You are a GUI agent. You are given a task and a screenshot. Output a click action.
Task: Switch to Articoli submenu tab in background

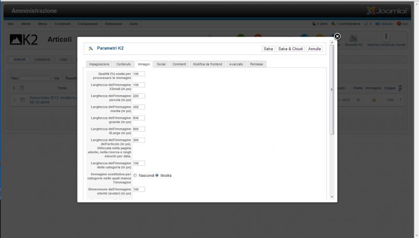(x=19, y=59)
